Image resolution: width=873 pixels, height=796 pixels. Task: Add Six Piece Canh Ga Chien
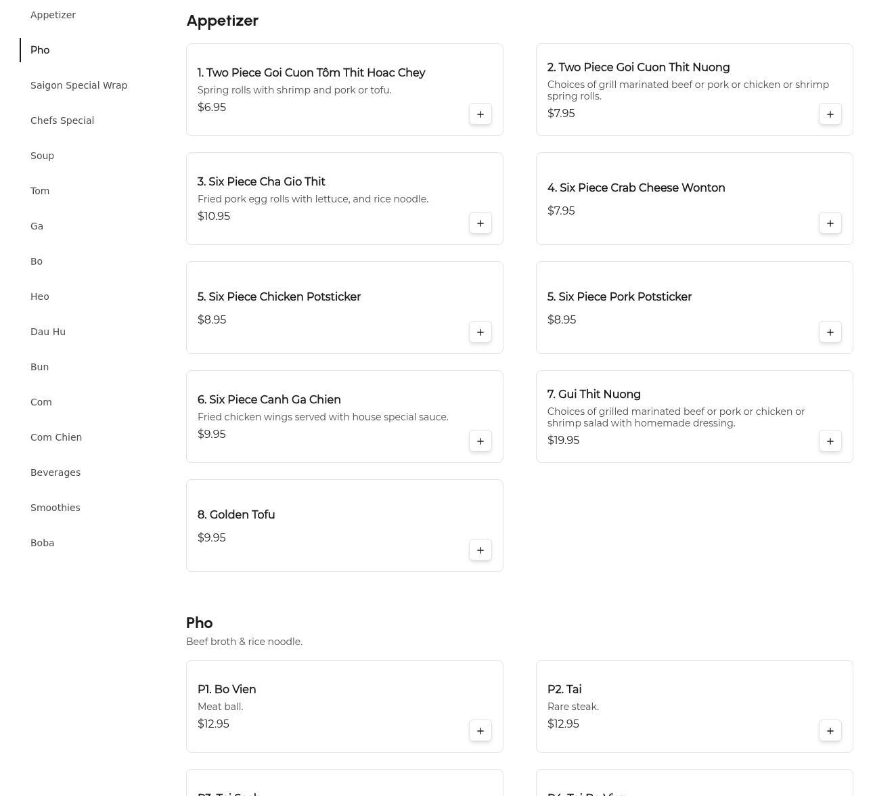tap(480, 441)
